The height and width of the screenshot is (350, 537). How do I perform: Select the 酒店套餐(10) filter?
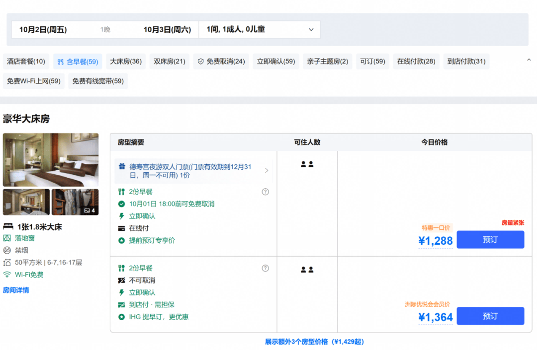[26, 62]
